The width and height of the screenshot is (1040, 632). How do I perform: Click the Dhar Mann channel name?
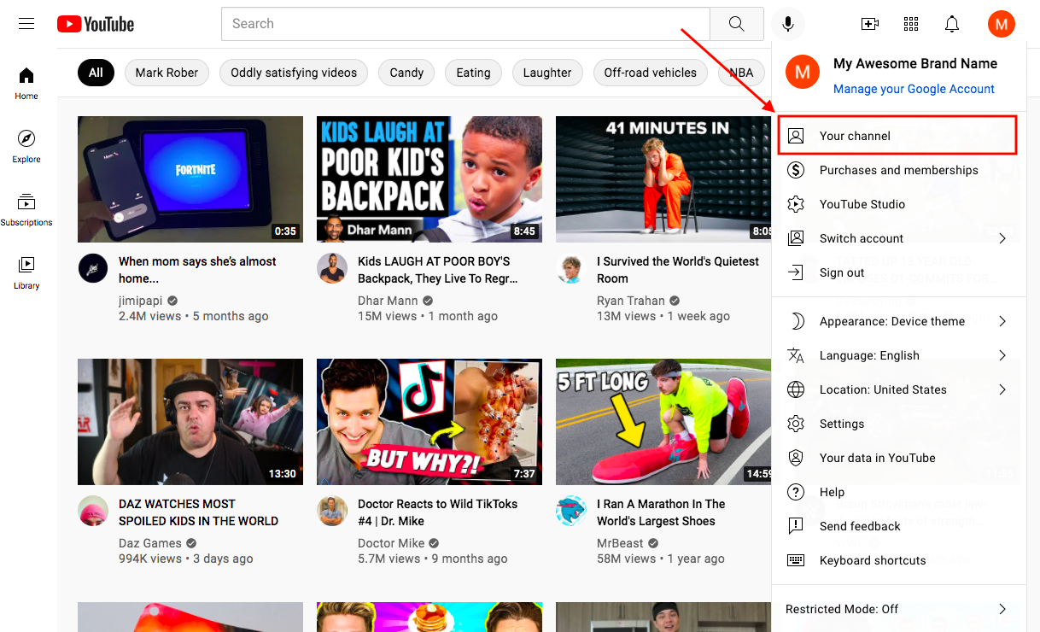(388, 301)
